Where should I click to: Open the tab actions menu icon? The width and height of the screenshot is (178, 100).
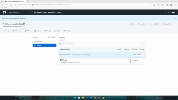point(2,1)
